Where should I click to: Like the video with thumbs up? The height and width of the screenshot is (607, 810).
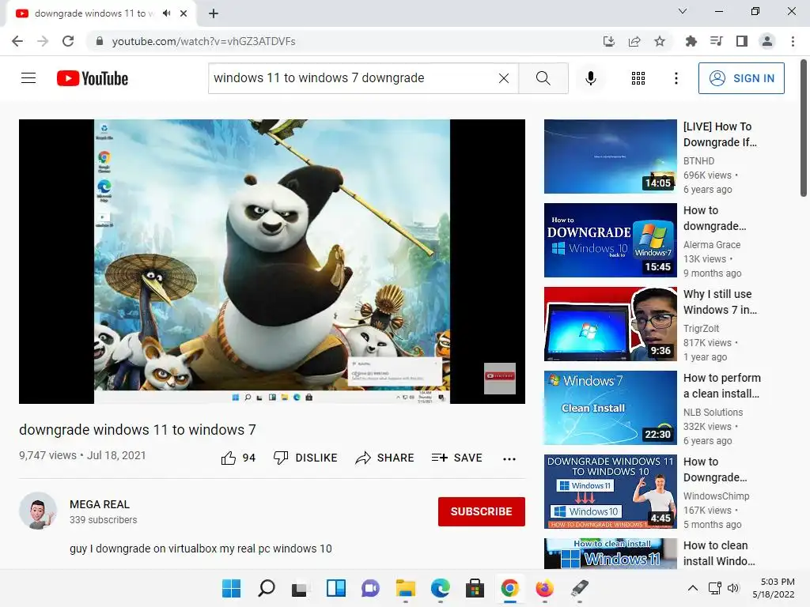[x=238, y=458]
